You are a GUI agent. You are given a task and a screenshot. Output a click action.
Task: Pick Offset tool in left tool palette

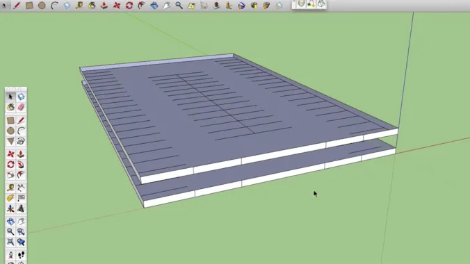(x=21, y=174)
